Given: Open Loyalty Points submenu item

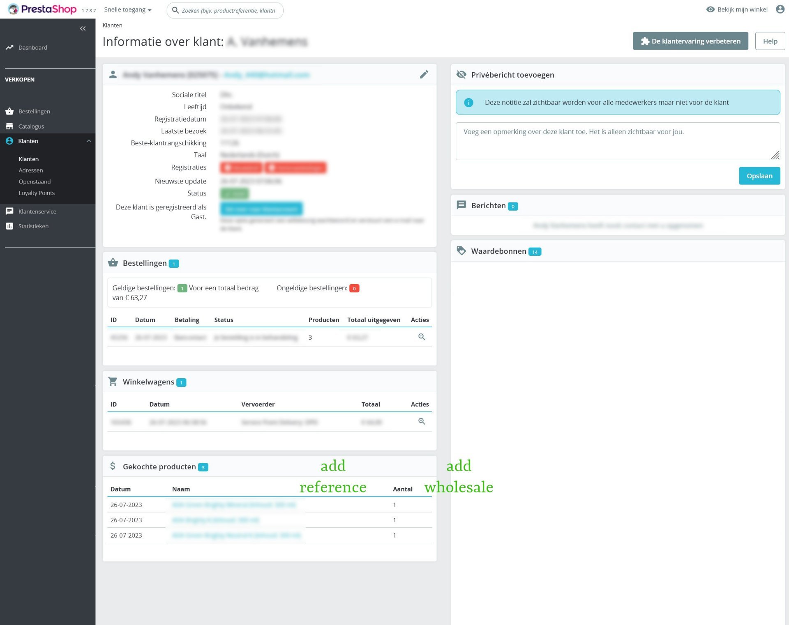Looking at the screenshot, I should pyautogui.click(x=37, y=193).
